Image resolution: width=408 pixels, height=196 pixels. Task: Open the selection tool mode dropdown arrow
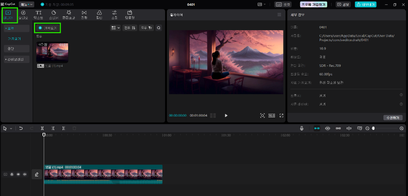point(11,129)
